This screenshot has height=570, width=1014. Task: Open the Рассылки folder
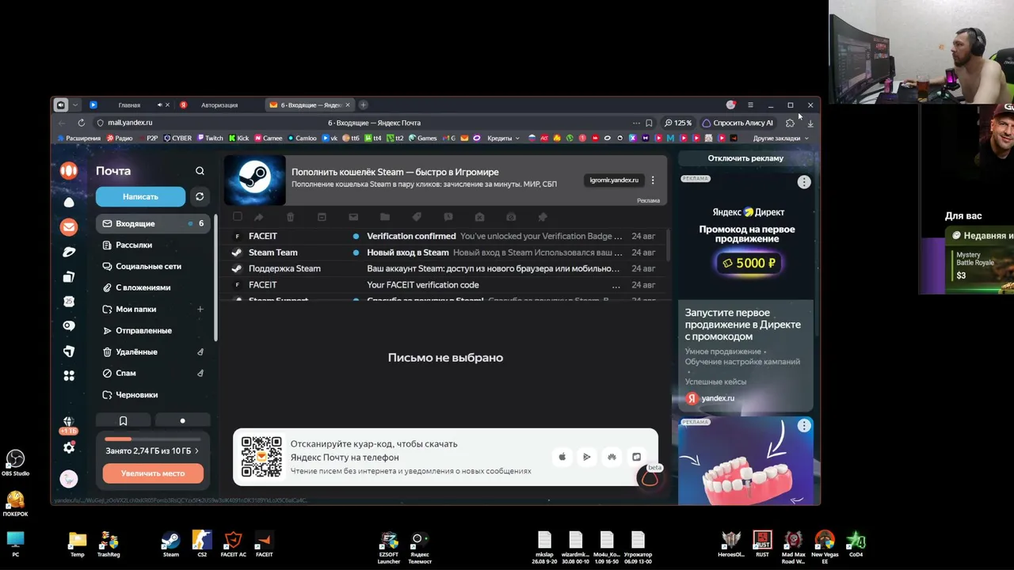153,245
